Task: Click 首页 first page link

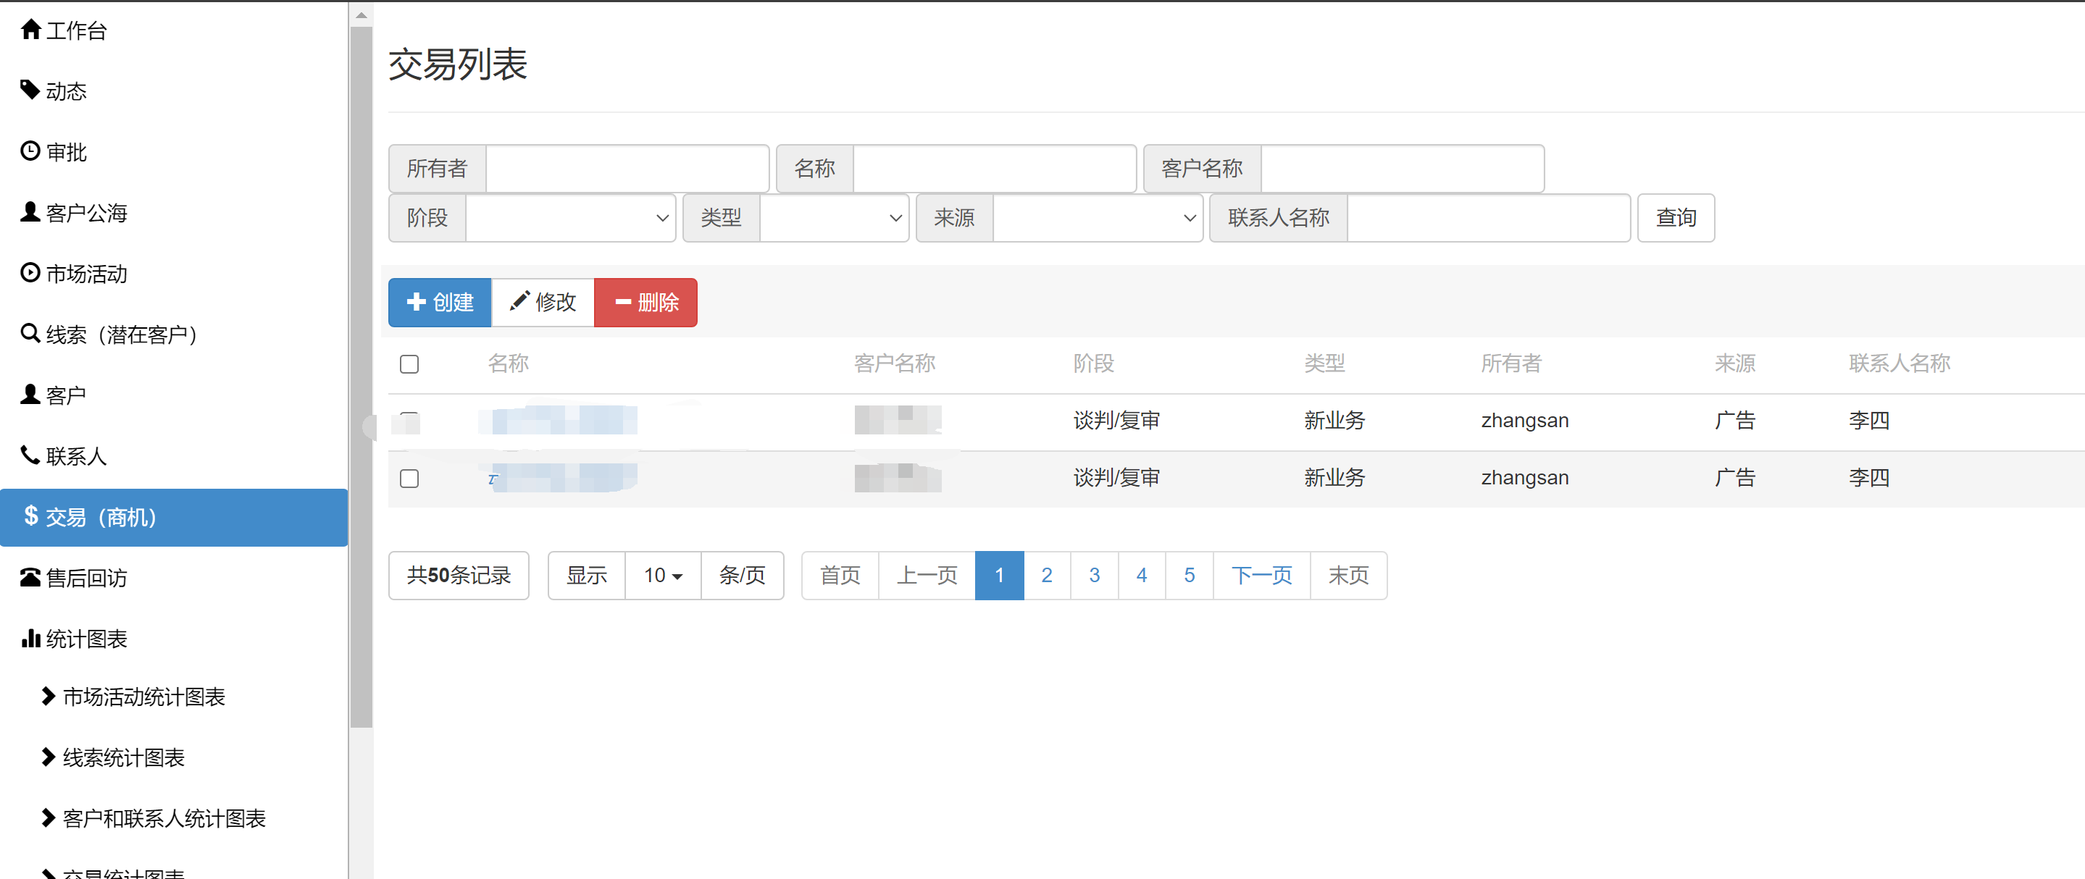Action: [x=840, y=575]
